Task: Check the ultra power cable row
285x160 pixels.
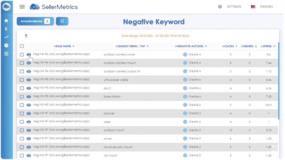Action: pyautogui.click(x=22, y=80)
